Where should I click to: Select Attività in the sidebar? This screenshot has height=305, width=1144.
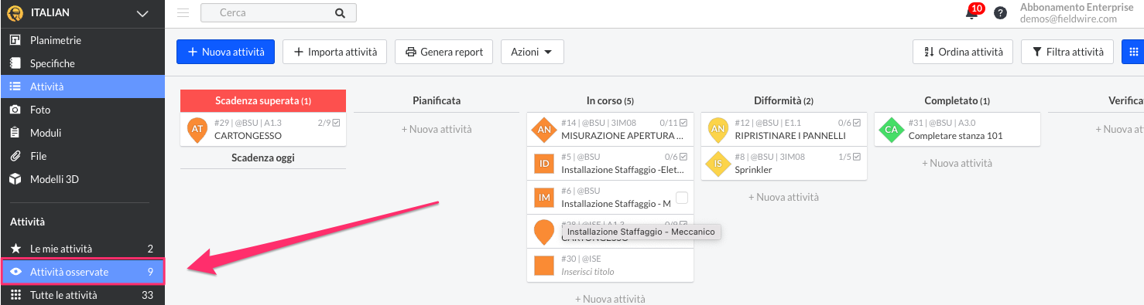point(82,86)
